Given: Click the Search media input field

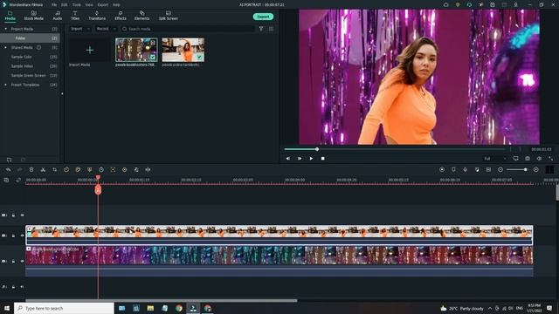Looking at the screenshot, I should coord(188,29).
